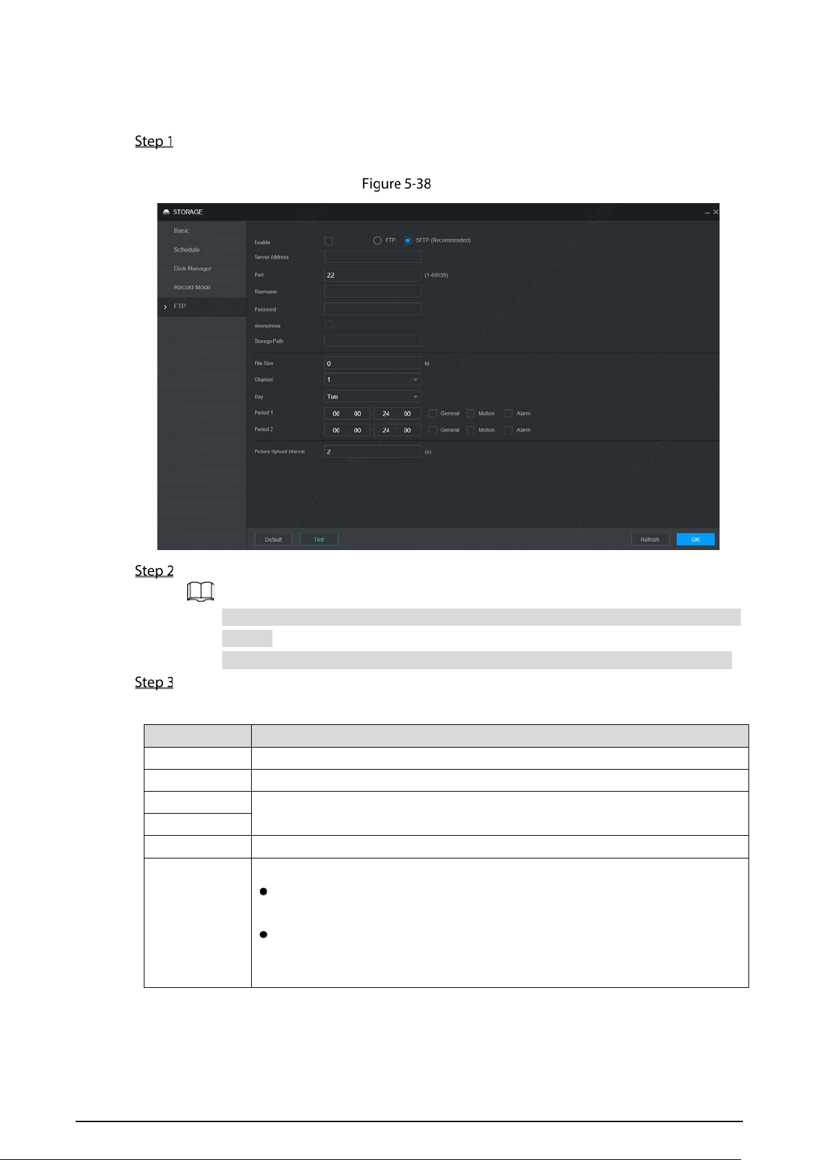The image size is (820, 1160).
Task: Check Motion for Period 1
Action: tap(471, 413)
